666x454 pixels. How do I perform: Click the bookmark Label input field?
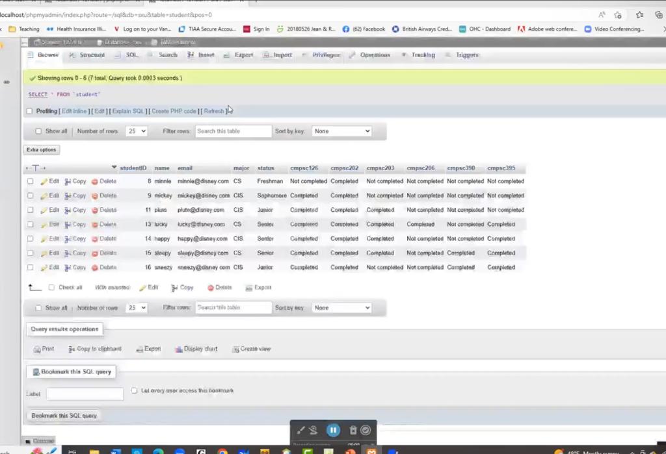pos(85,394)
